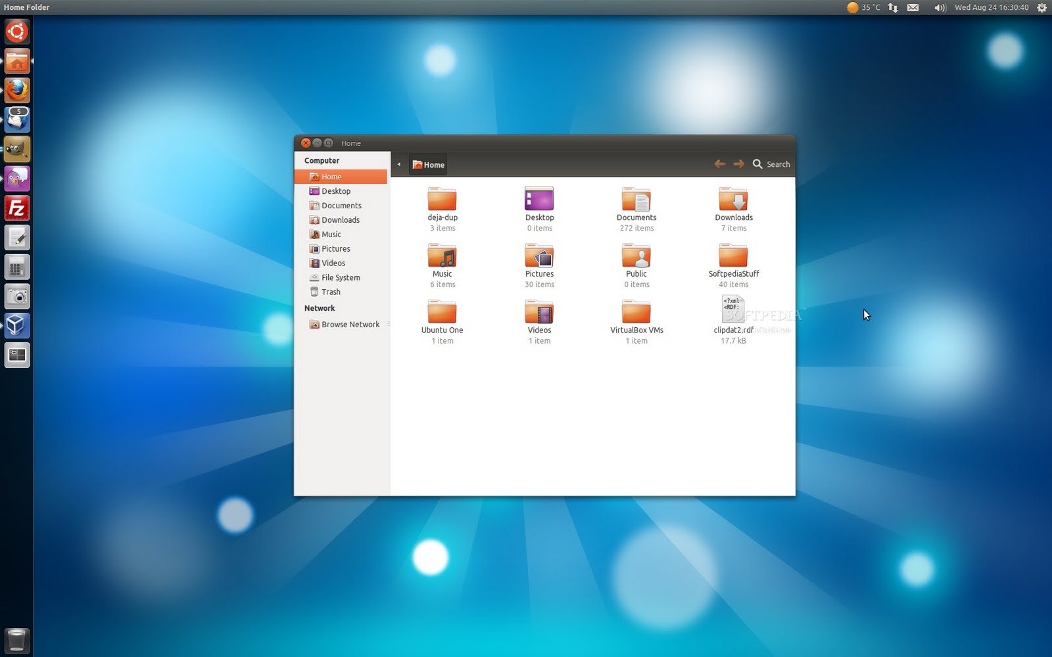This screenshot has width=1052, height=657.
Task: Click the Home Folder menu in the top panel
Action: click(x=27, y=7)
